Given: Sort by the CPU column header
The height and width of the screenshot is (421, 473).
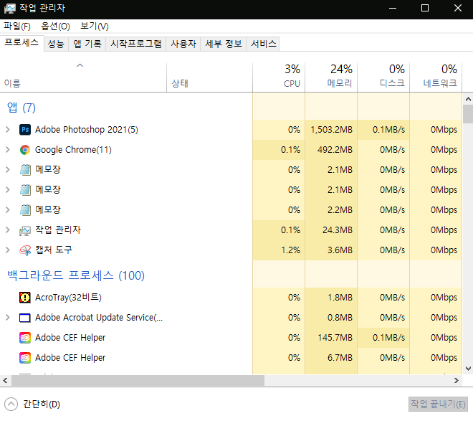Looking at the screenshot, I should click(x=279, y=77).
